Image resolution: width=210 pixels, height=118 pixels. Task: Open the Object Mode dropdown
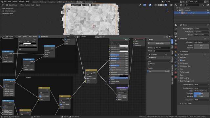pos(12,5)
